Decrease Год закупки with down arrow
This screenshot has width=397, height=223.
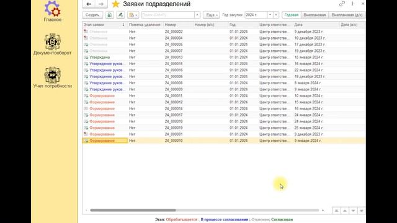276,15
